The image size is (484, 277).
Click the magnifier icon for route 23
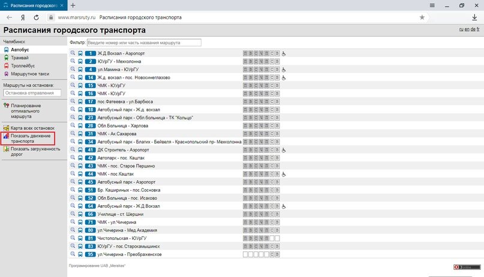[x=73, y=117]
